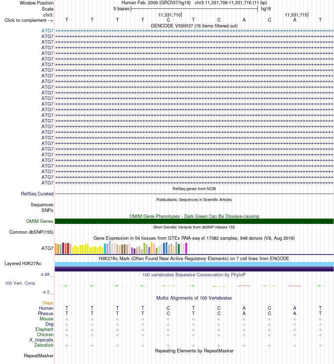Click the light-blue H3K27Ac signal band
The image size is (334, 364).
click(x=194, y=264)
